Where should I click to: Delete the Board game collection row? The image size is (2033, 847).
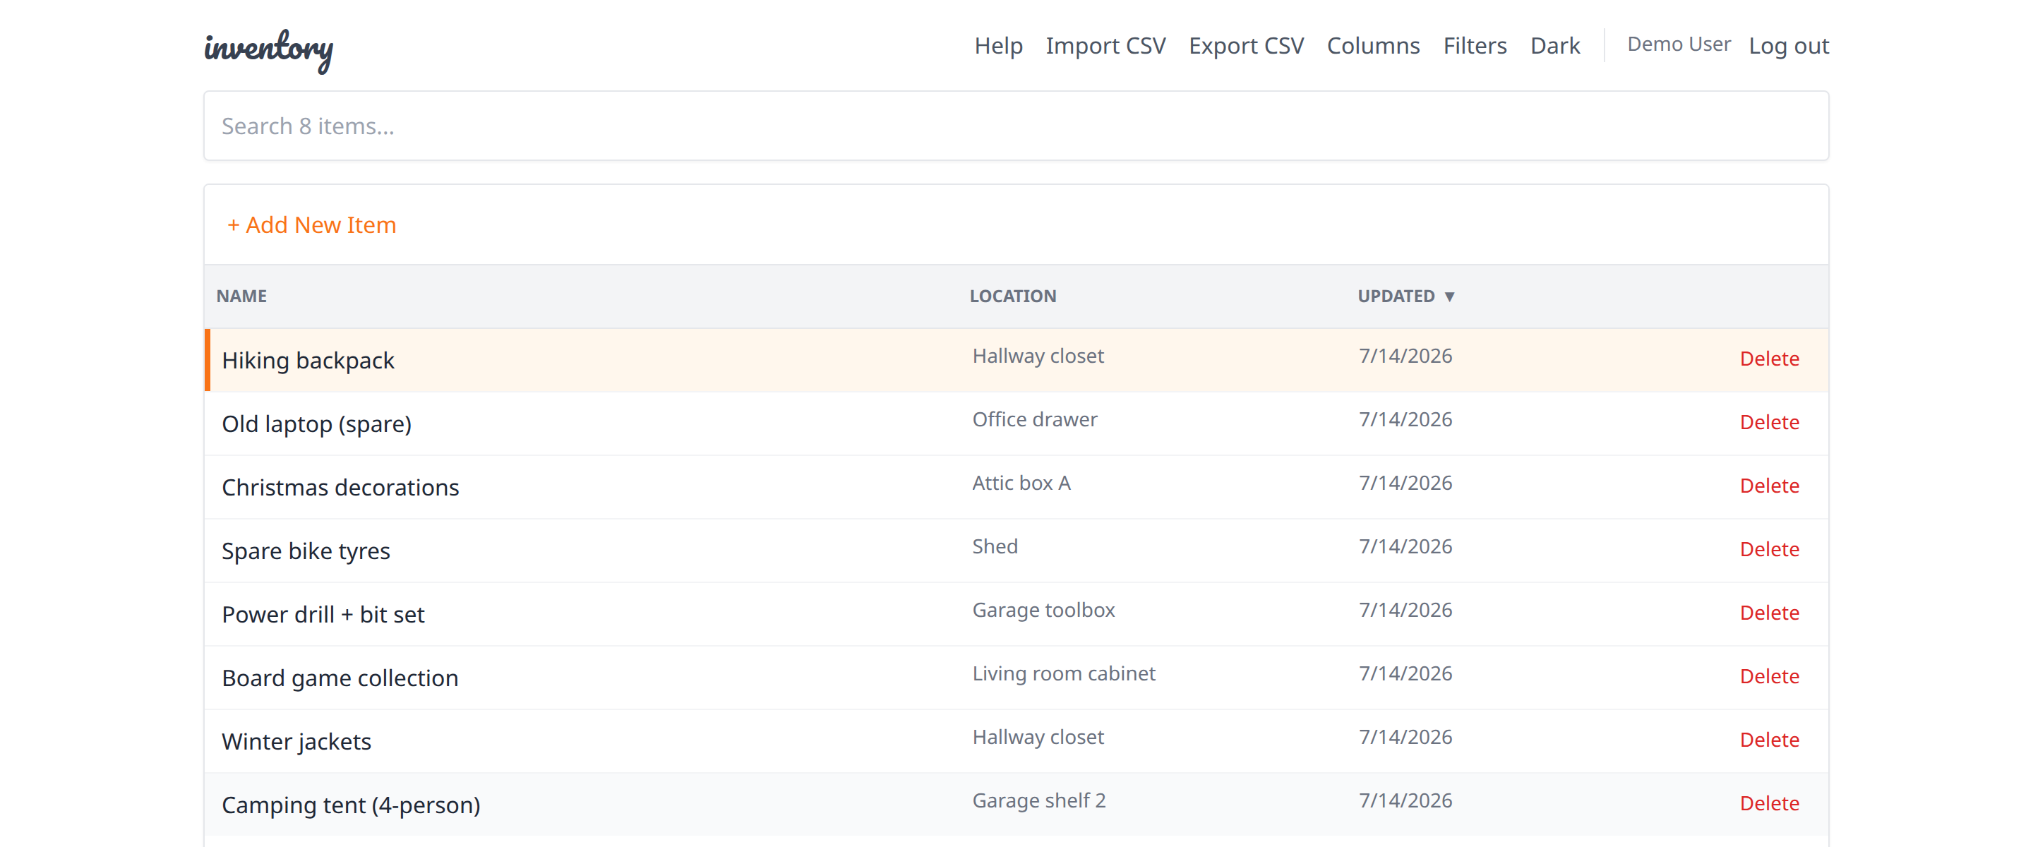[1770, 676]
